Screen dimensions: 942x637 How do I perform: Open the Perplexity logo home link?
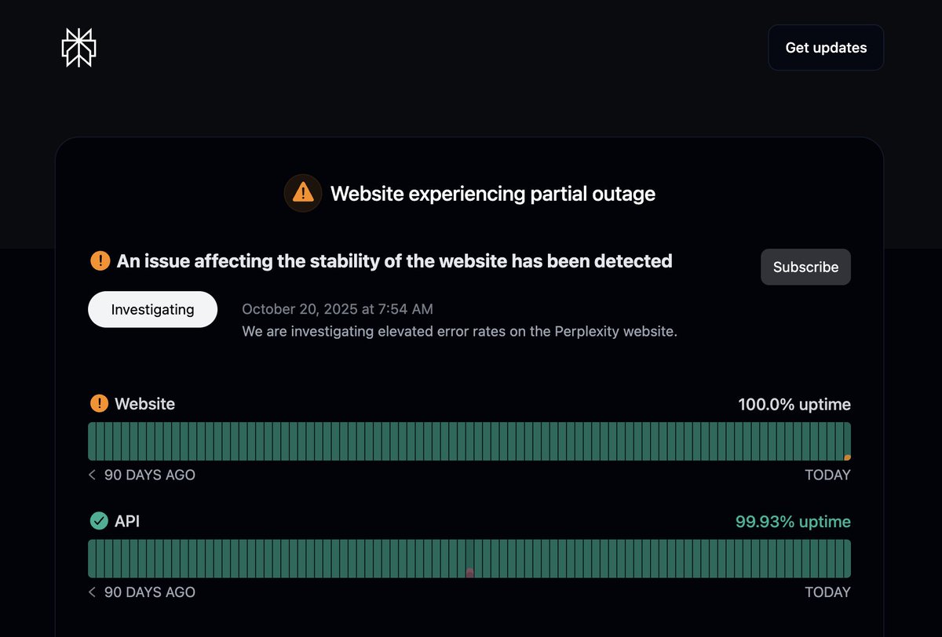pyautogui.click(x=78, y=48)
